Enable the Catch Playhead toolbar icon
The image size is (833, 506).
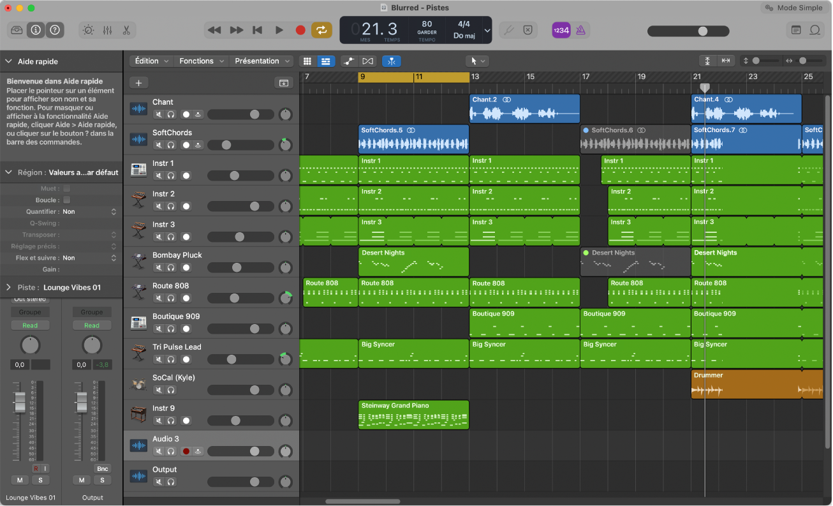coord(391,61)
